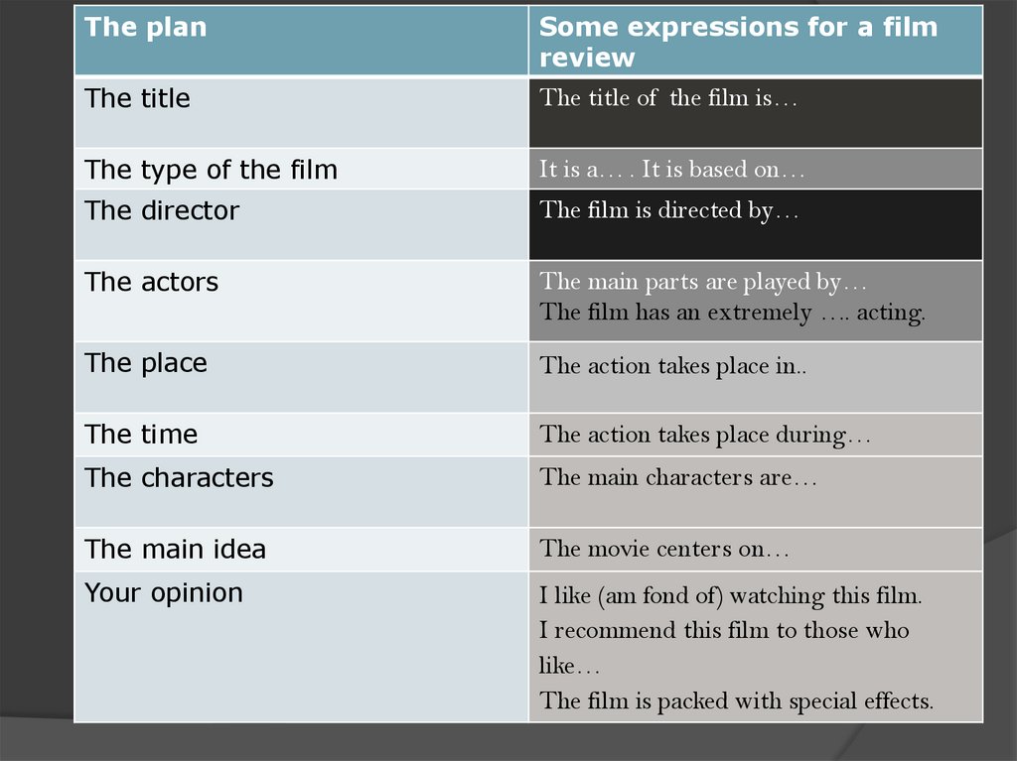Select the text 'The title of the film is…'
The height and width of the screenshot is (761, 1017).
(x=668, y=97)
